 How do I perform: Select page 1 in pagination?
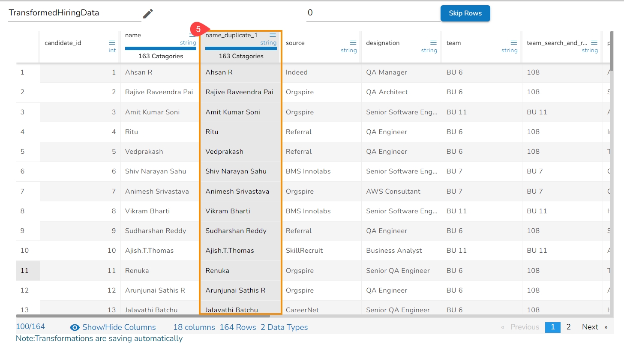pos(552,327)
